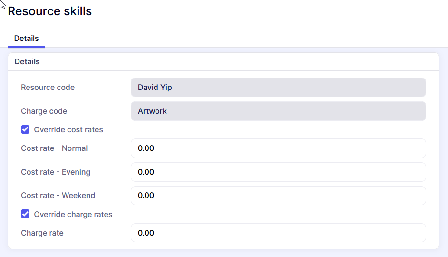Click the 'Override cost rates' label text
The height and width of the screenshot is (257, 448).
pos(68,129)
